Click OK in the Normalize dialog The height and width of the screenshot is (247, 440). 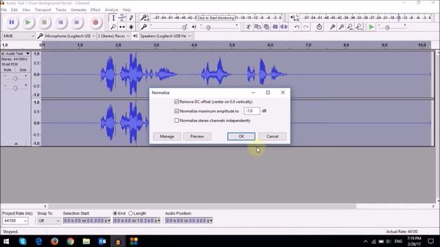pyautogui.click(x=241, y=137)
